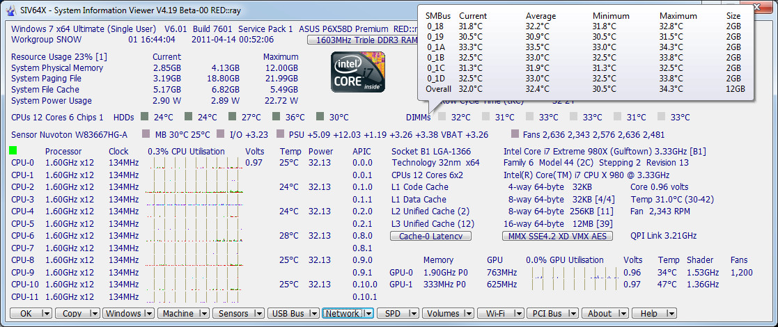
Task: Expand the Volumes dropdown arrow
Action: pos(468,314)
